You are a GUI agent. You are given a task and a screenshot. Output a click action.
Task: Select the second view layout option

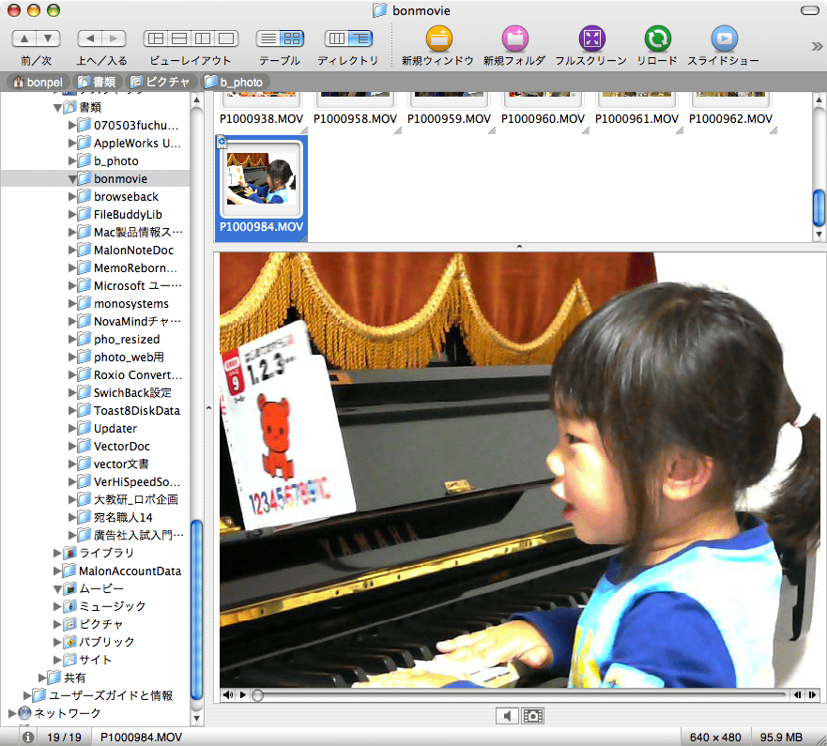click(x=179, y=38)
